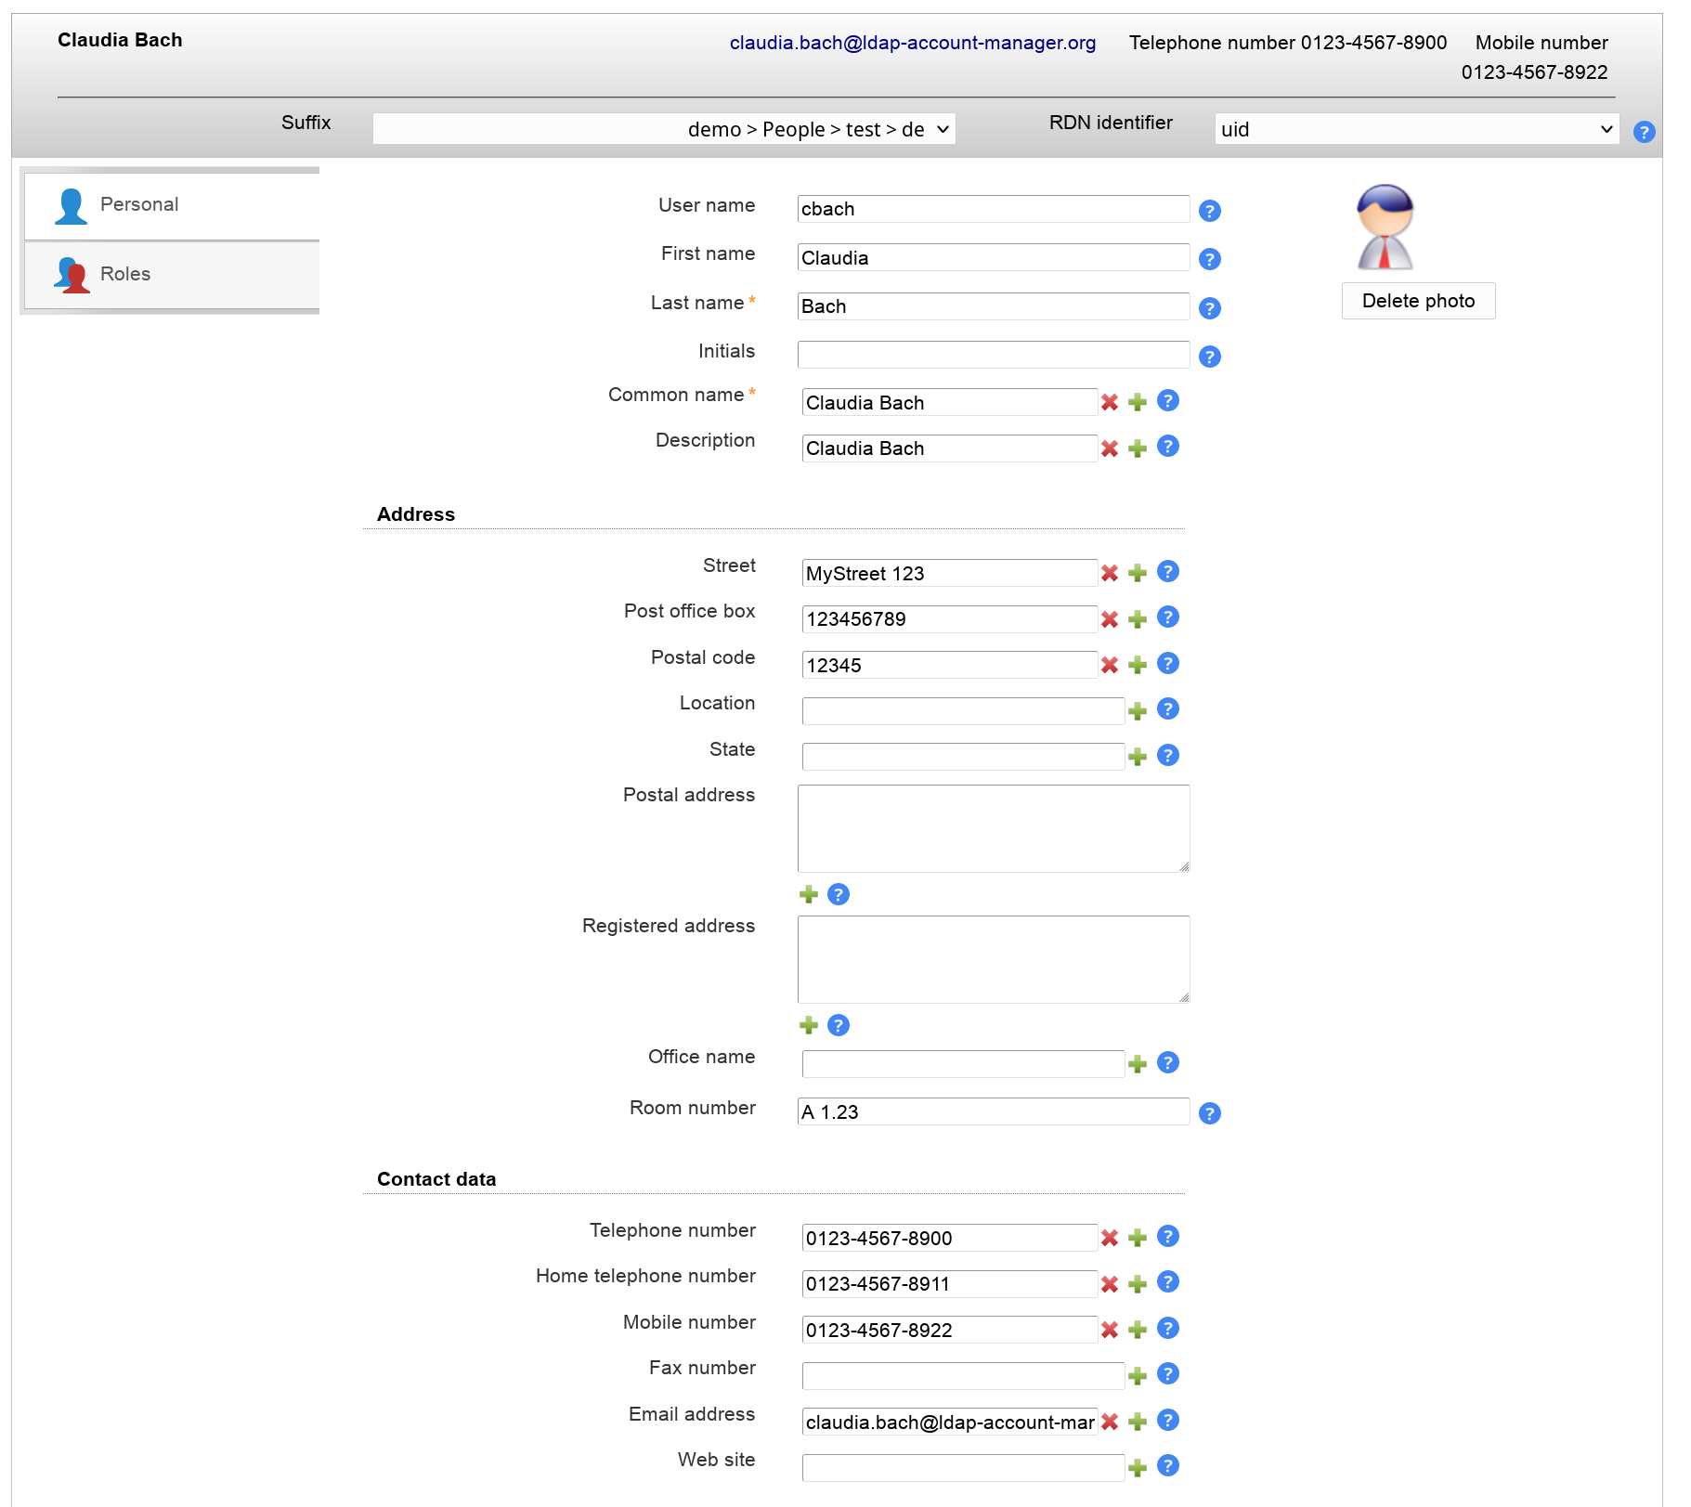
Task: Add another Street entry with green plus
Action: pyautogui.click(x=1138, y=573)
